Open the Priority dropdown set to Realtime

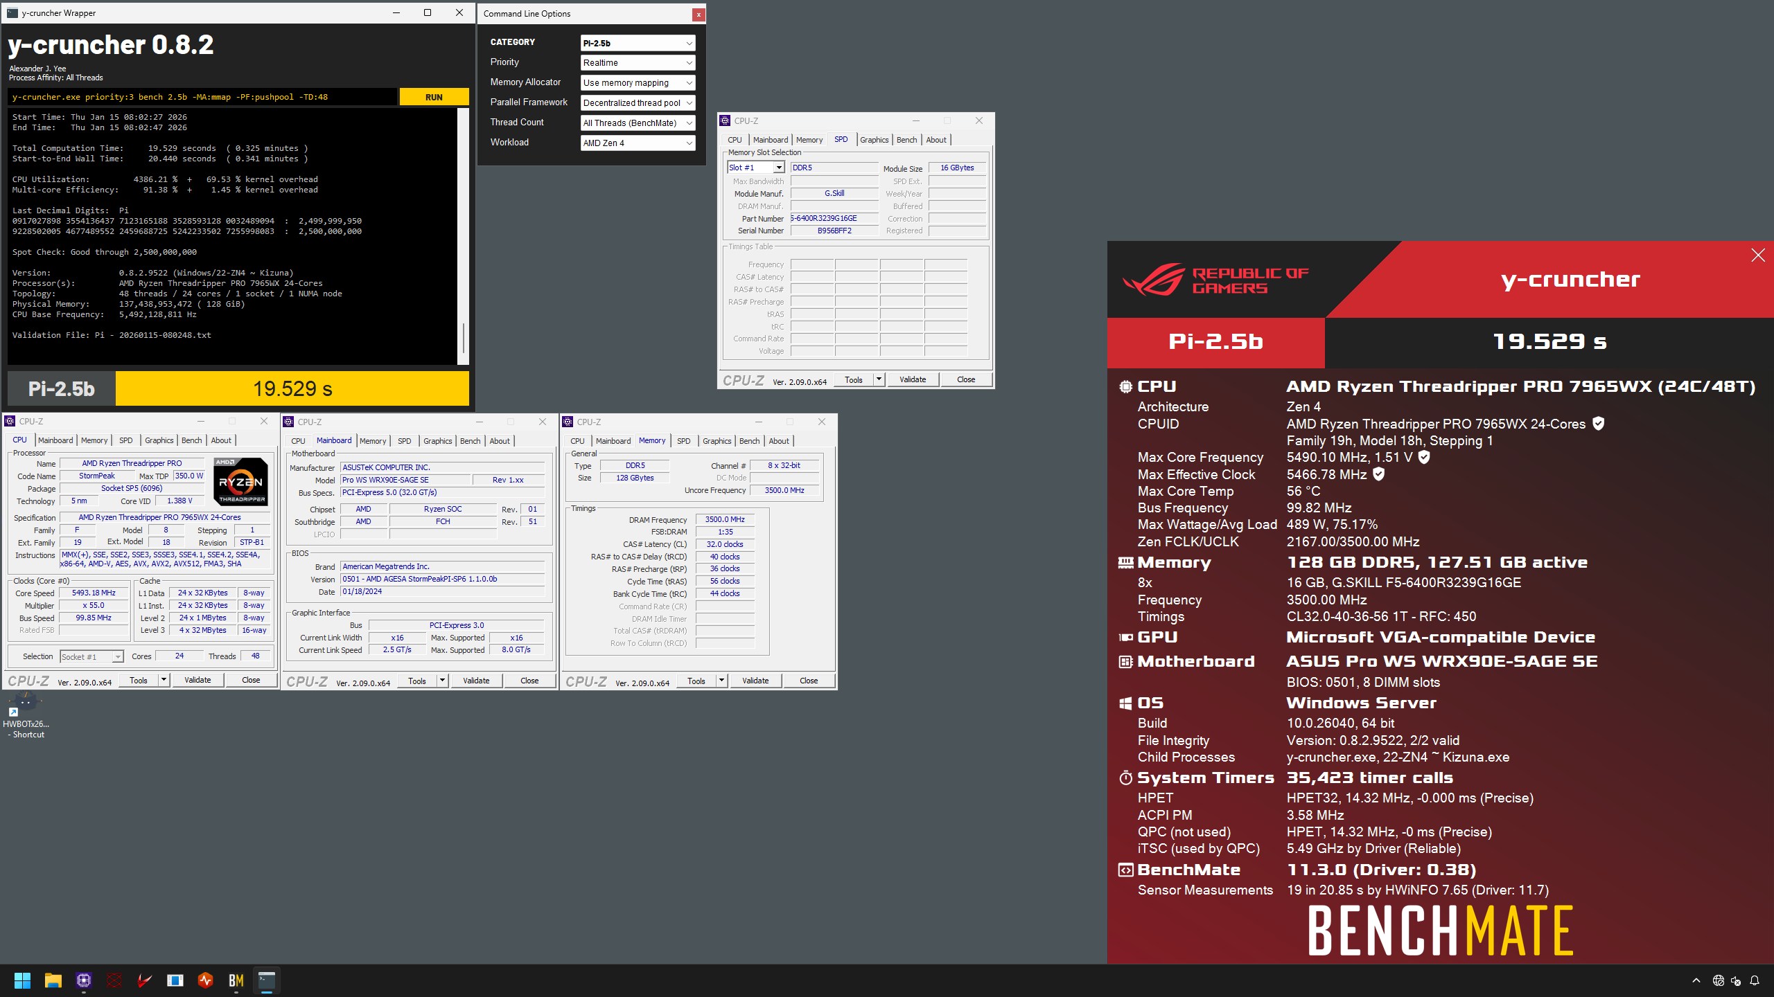click(x=638, y=63)
